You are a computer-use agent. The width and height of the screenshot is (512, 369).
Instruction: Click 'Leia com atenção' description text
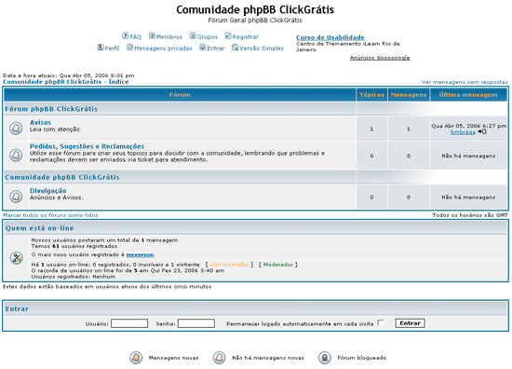(x=55, y=130)
